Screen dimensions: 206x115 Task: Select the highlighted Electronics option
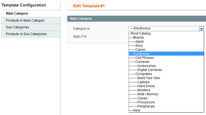[166, 54]
